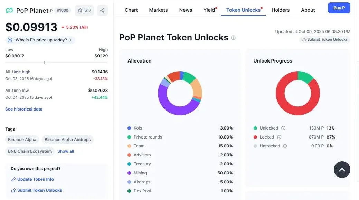Click Submit Token Unlocks pill button

click(x=324, y=40)
